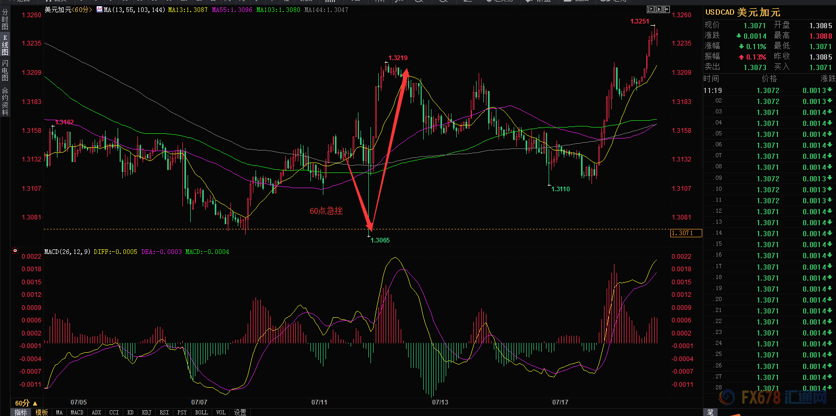Choose the RSI indicator button
This screenshot has height=416, width=836.
(x=164, y=412)
